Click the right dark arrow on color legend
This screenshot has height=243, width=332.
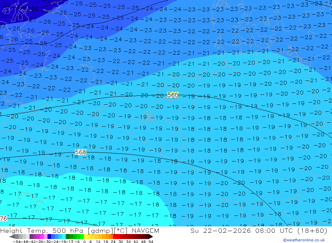click(151, 237)
